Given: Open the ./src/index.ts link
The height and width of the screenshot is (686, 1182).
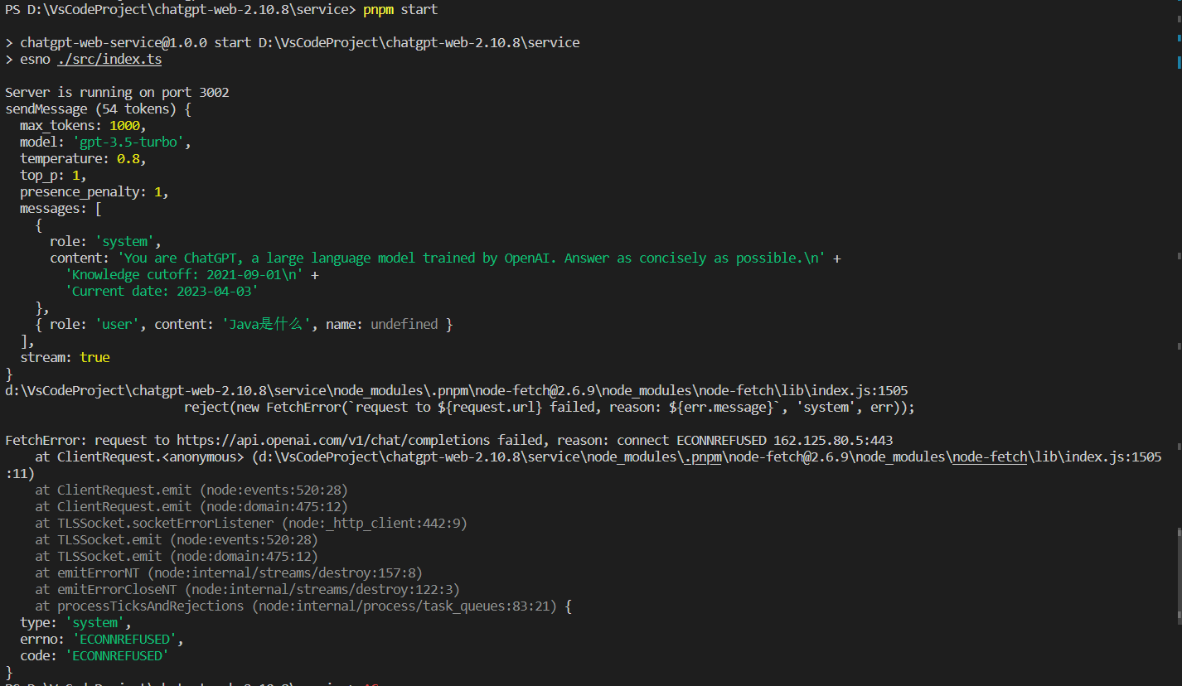Looking at the screenshot, I should click(109, 59).
